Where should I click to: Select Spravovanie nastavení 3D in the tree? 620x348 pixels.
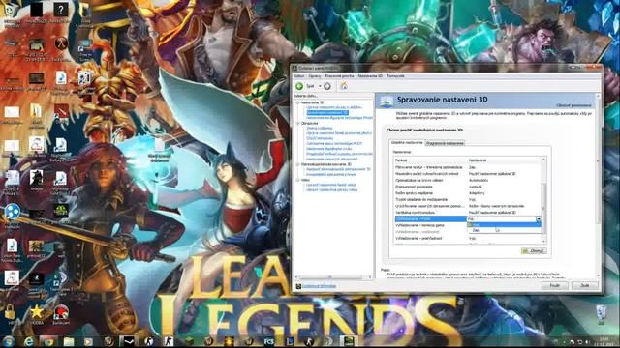327,112
